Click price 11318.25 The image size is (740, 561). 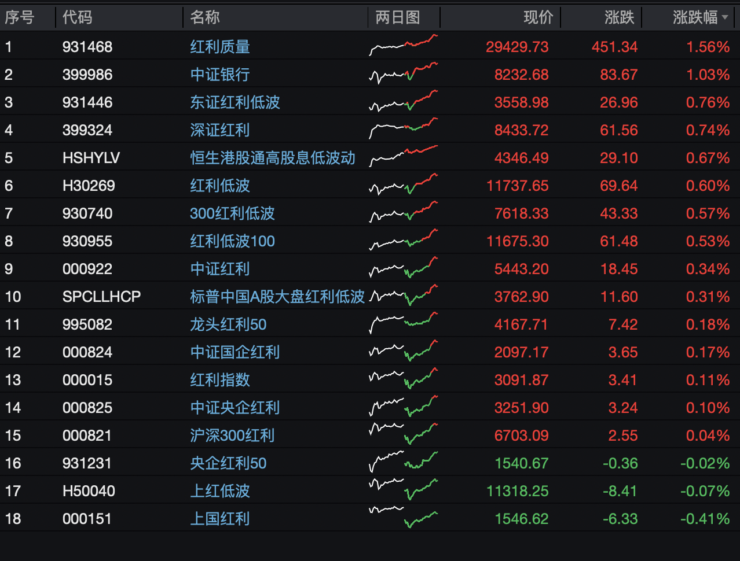tap(518, 491)
